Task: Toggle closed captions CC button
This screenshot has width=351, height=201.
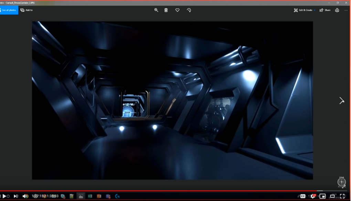Action: click(x=303, y=196)
